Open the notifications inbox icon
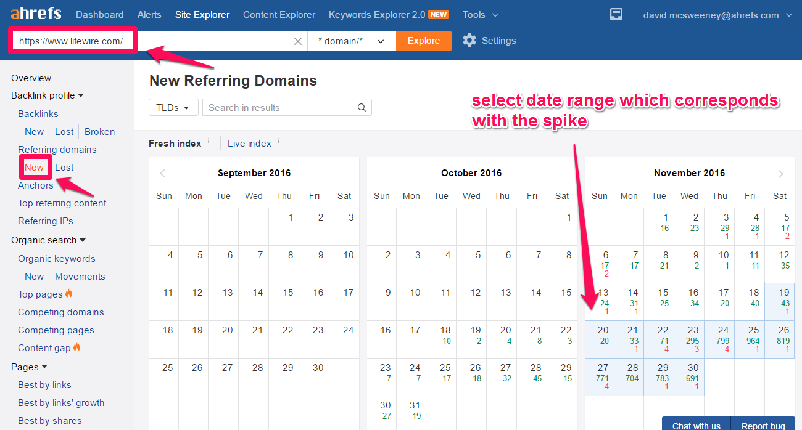 (616, 14)
